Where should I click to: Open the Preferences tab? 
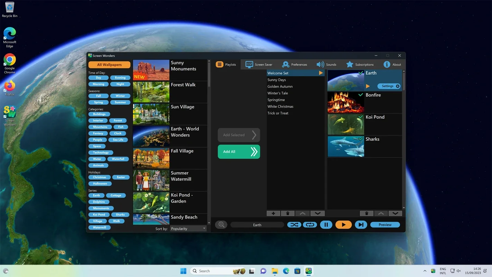(294, 64)
